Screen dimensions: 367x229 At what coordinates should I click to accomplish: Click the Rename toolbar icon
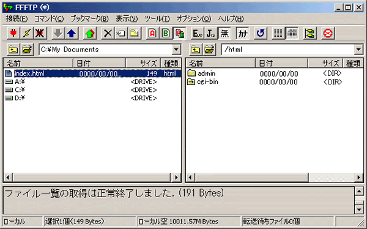point(121,33)
